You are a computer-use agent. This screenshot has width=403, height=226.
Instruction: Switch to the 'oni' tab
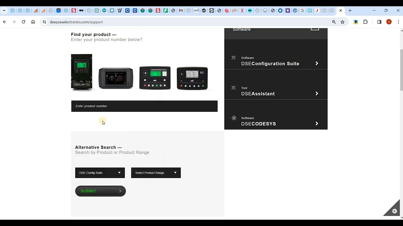(x=196, y=10)
